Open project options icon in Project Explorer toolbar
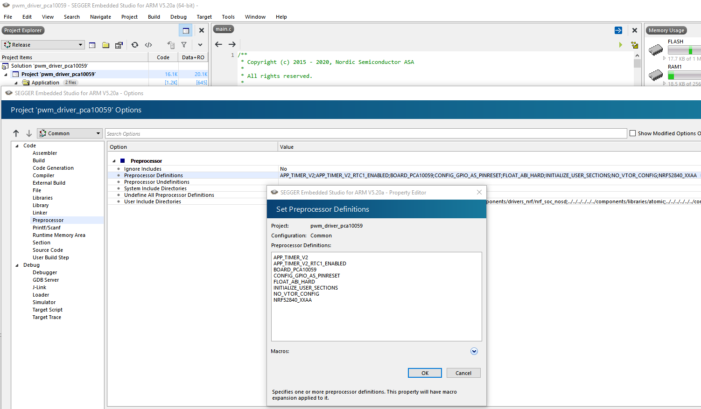 tap(119, 45)
